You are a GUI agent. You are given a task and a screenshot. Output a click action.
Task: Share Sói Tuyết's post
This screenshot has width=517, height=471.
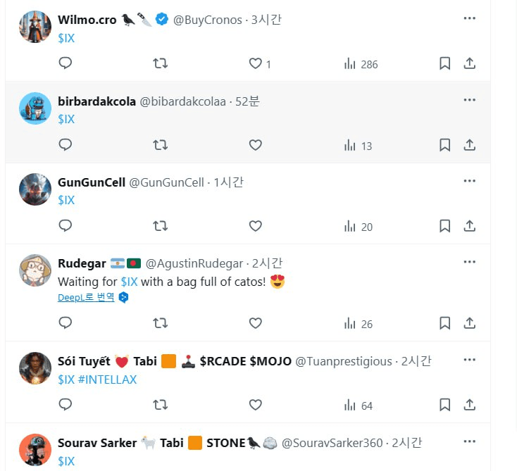[x=470, y=405]
